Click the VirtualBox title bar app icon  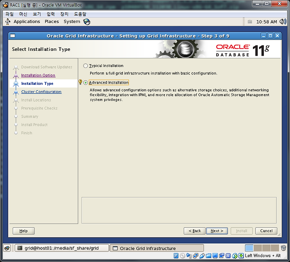click(x=6, y=5)
